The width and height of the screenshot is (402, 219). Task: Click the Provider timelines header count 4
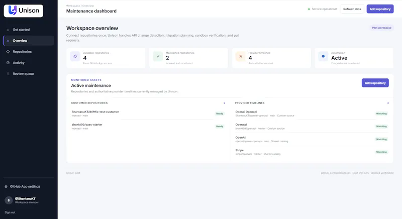[388, 103]
